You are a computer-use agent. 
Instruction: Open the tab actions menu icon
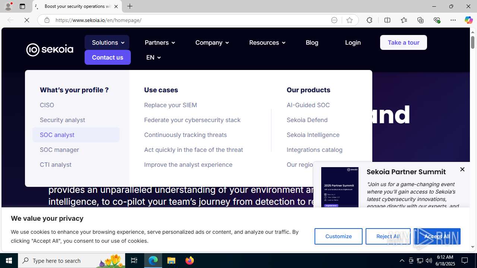coord(22,6)
